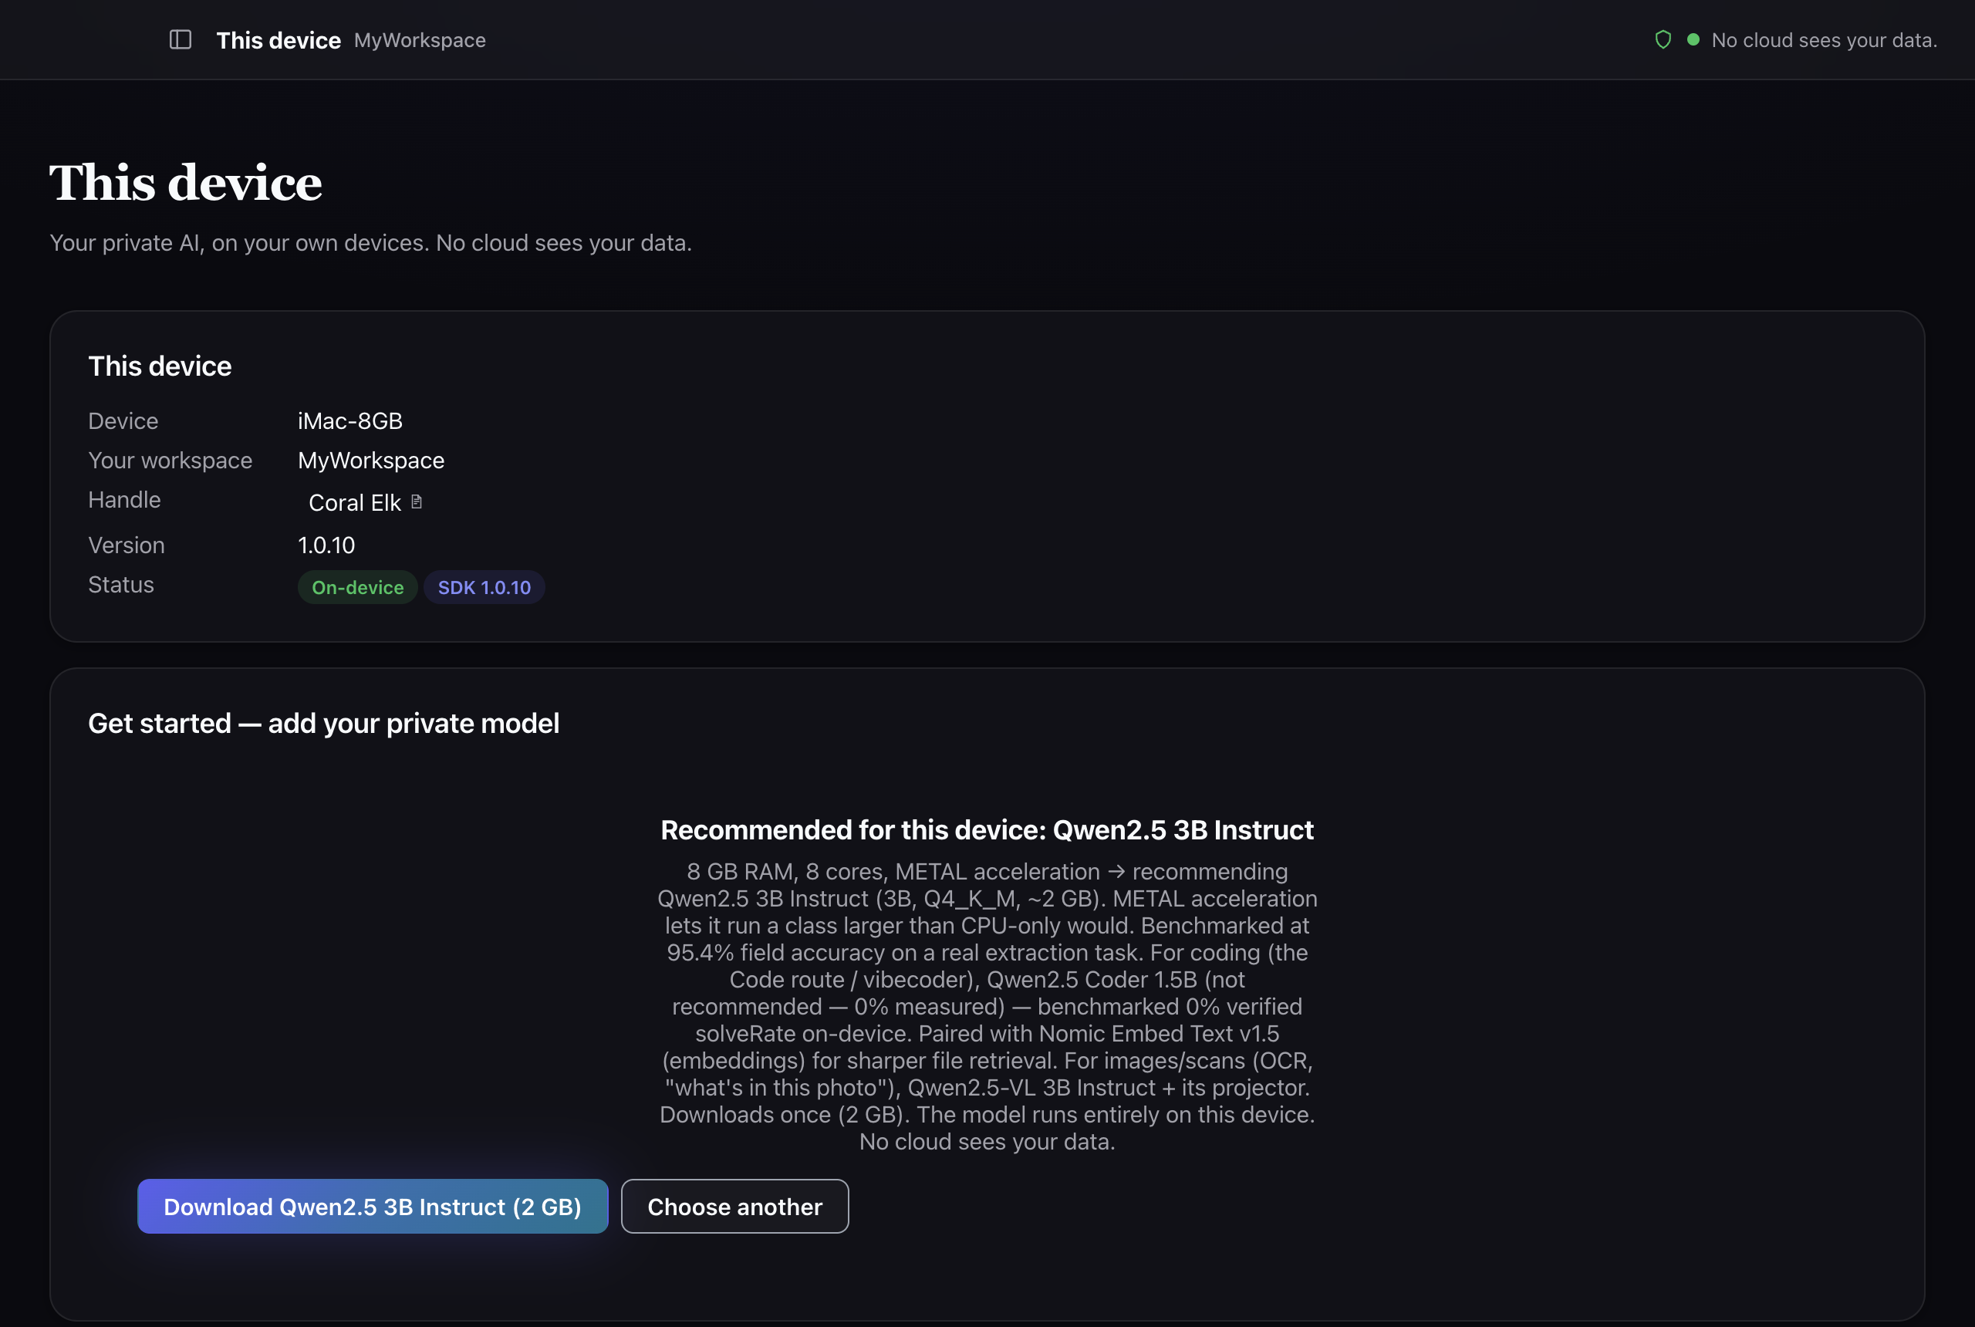Click the '8 GB RAM, 8 cores' recommendation paragraph

click(987, 1006)
